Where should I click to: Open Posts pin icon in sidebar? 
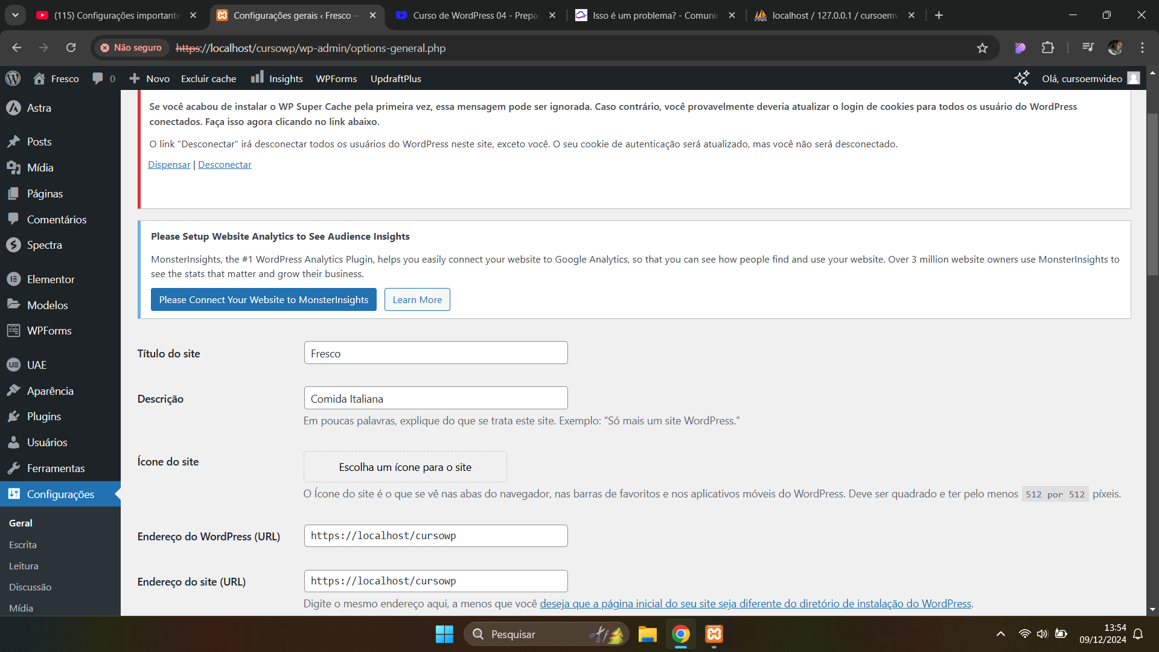pyautogui.click(x=13, y=142)
